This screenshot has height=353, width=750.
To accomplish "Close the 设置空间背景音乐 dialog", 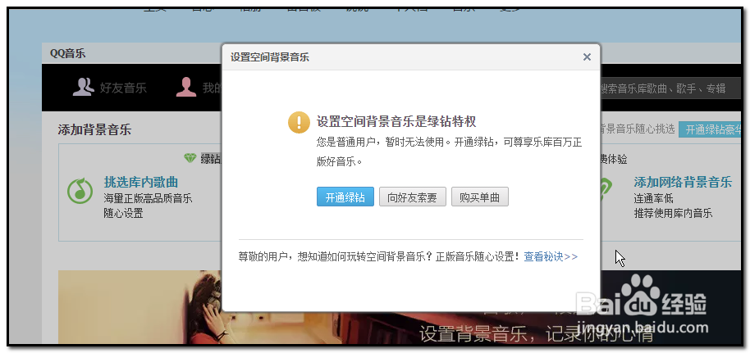I will point(587,57).
